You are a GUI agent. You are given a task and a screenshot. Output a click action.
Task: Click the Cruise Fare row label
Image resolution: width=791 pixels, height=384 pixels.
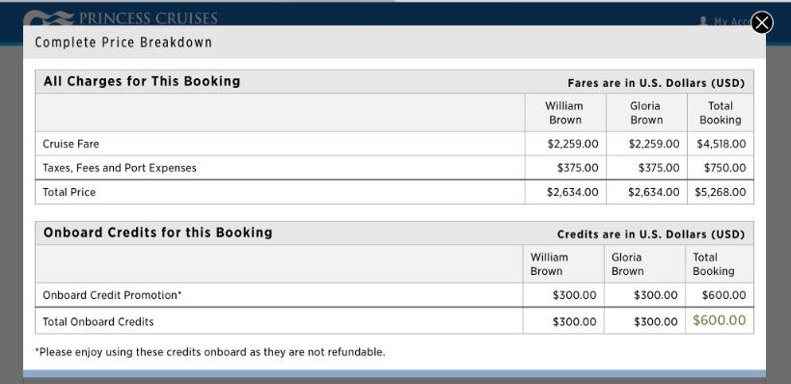[70, 144]
